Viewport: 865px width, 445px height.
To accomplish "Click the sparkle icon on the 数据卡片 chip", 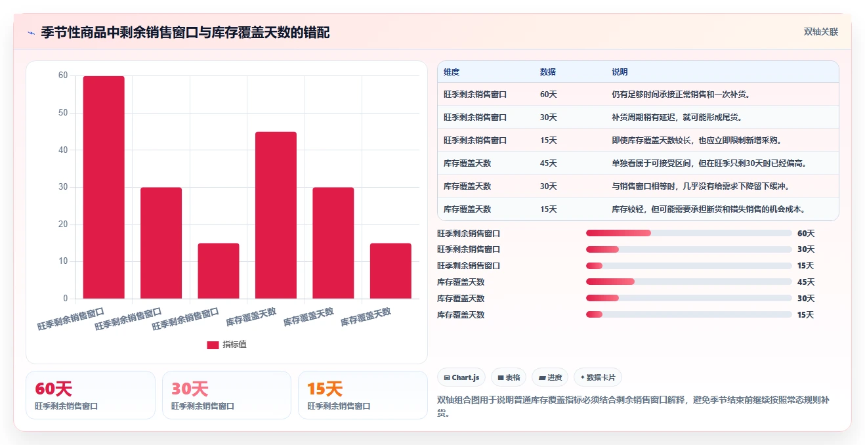I will point(583,377).
